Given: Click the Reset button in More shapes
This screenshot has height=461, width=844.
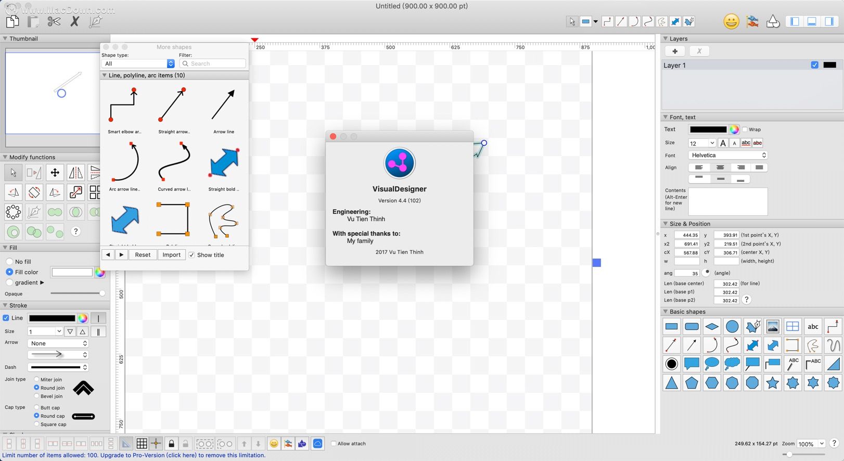Looking at the screenshot, I should pos(143,255).
